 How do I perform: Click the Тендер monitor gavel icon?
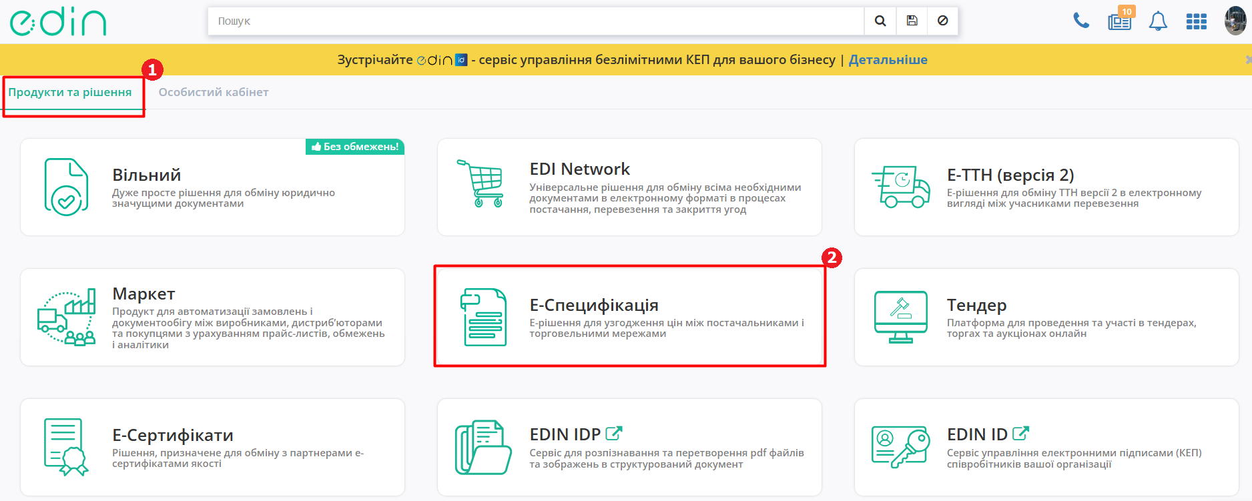(x=900, y=317)
